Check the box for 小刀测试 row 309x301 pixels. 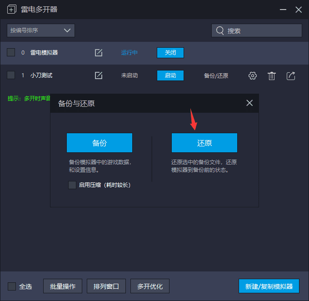click(11, 75)
